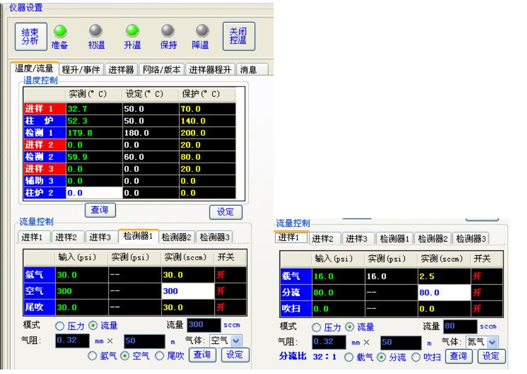527x374 pixels.
Task: Select the 压力 mode radio in left panel
Action: (60, 326)
